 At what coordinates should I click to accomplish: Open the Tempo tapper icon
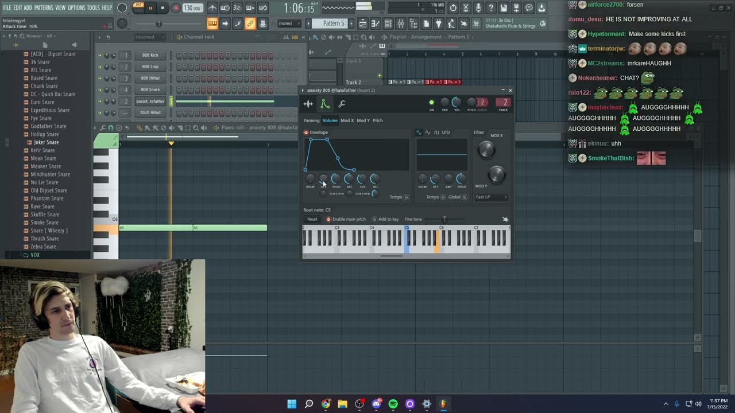pos(451,24)
